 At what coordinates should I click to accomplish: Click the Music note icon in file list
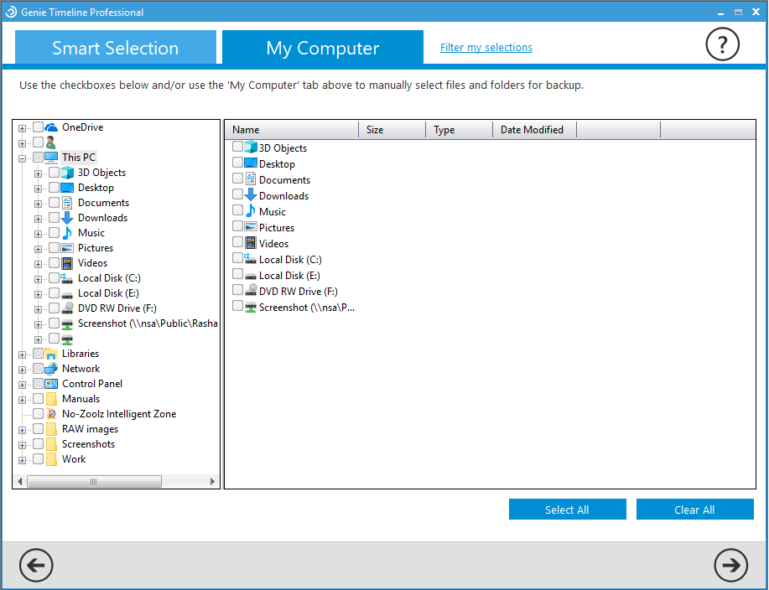[251, 210]
